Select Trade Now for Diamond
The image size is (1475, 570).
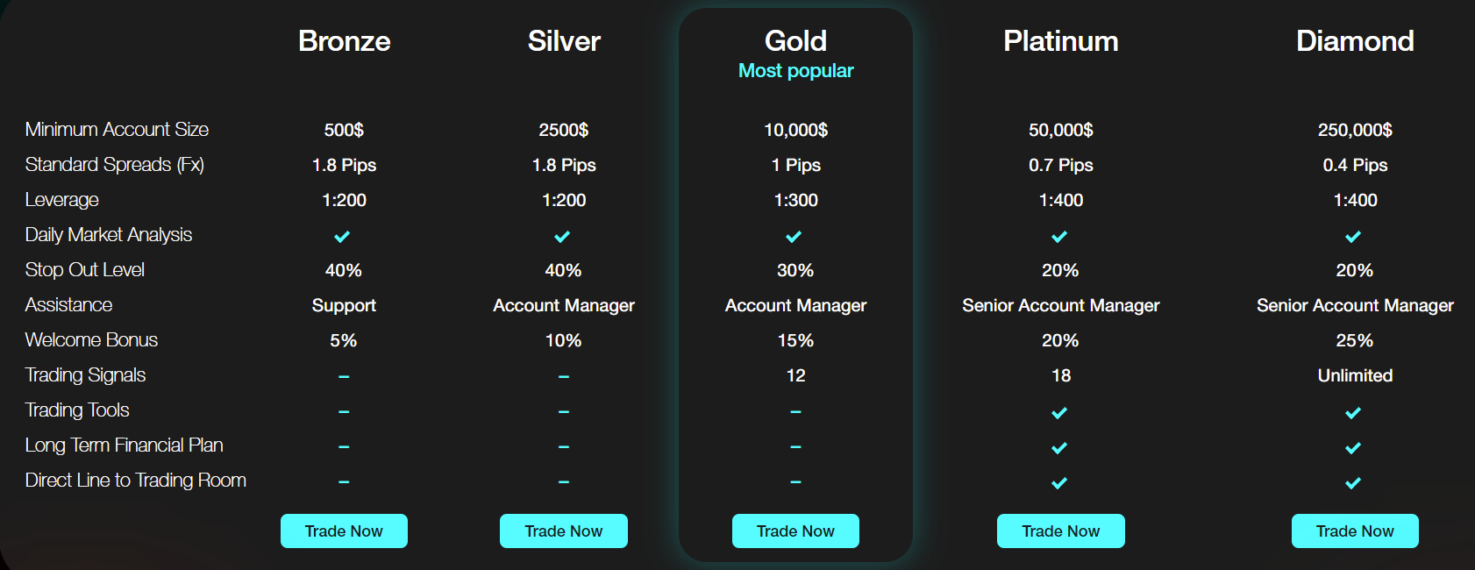coord(1355,531)
